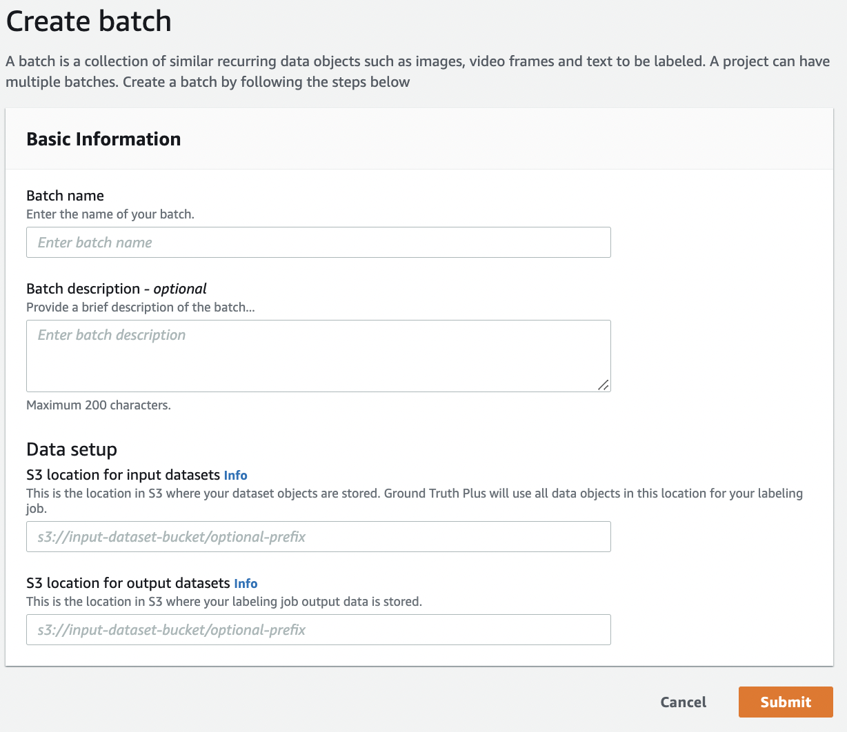The height and width of the screenshot is (732, 847).
Task: Focus the Batch description text area
Action: [318, 356]
